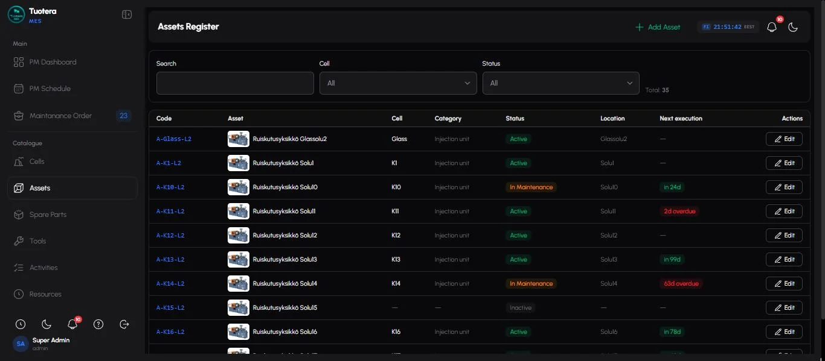Focus the Search input field
The height and width of the screenshot is (361, 825).
point(235,83)
